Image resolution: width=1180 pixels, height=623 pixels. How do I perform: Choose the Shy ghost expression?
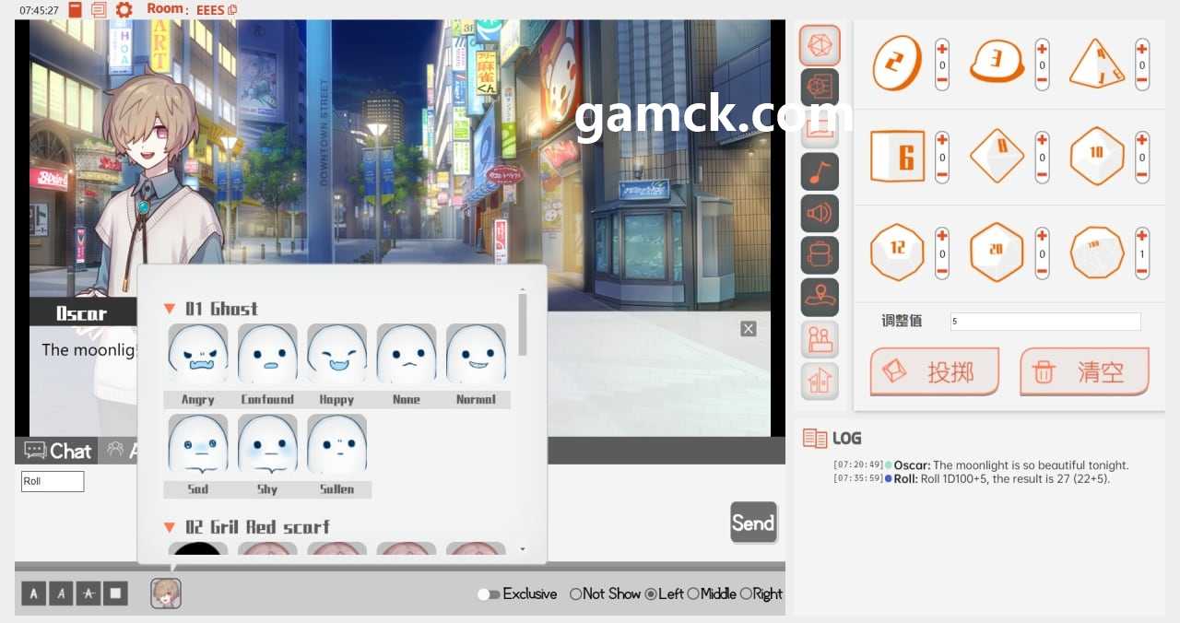pyautogui.click(x=267, y=444)
